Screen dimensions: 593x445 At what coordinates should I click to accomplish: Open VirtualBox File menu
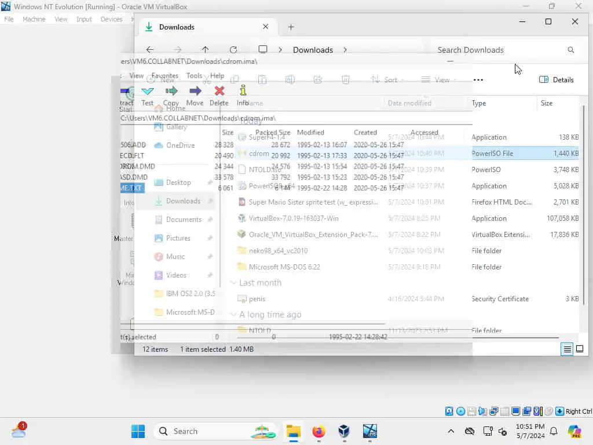(9, 19)
